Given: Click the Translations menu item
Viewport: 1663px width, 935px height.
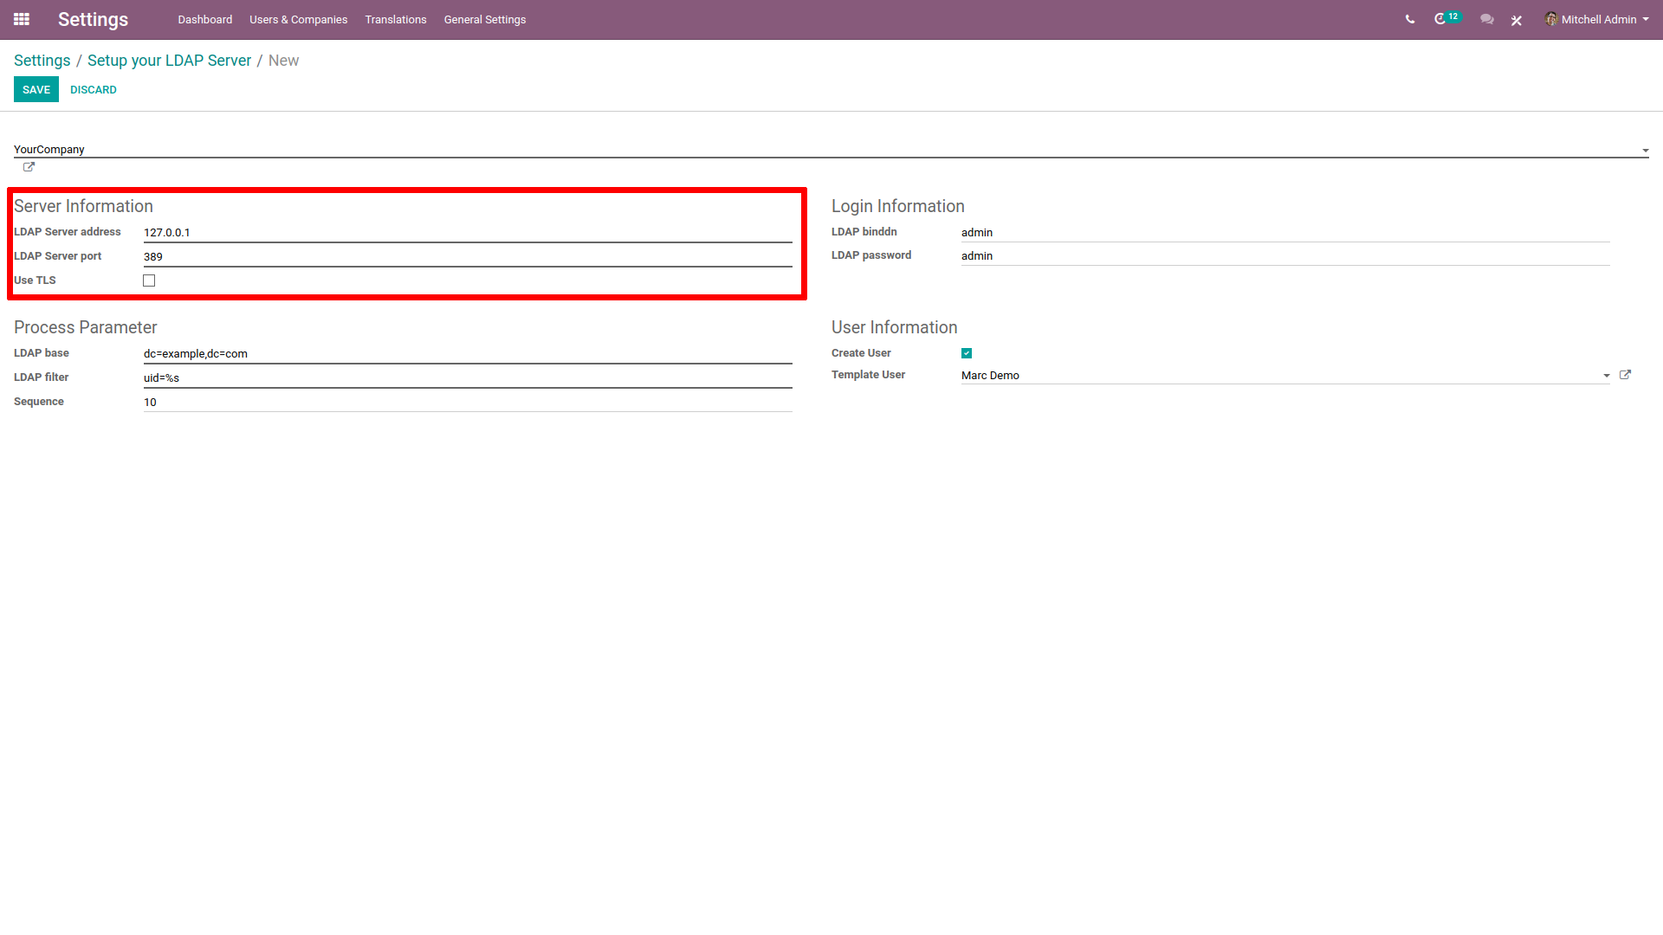Looking at the screenshot, I should tap(397, 19).
